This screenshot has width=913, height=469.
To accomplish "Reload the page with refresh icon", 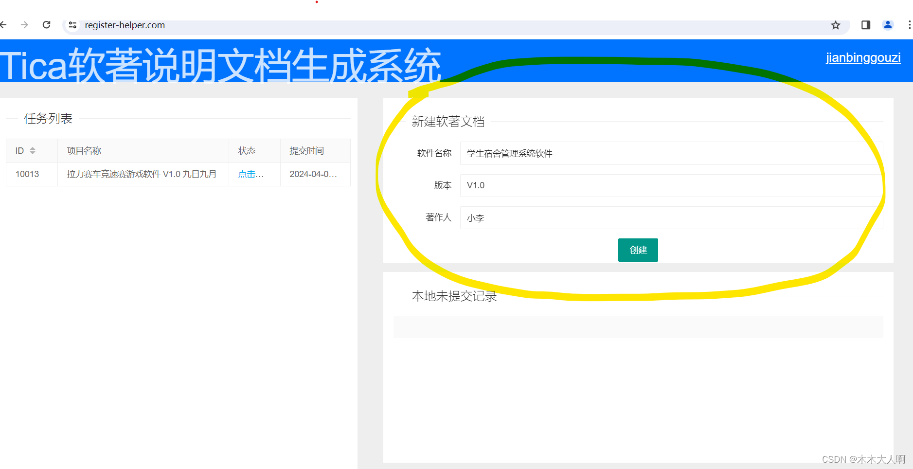I will (47, 25).
